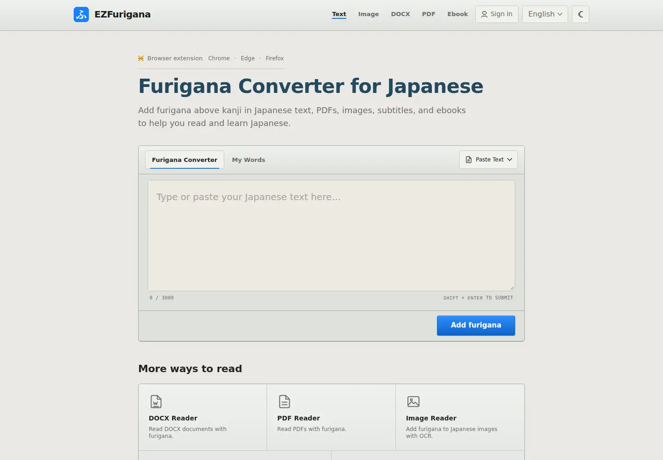Open the Edge extension link
The image size is (663, 460).
tap(248, 58)
